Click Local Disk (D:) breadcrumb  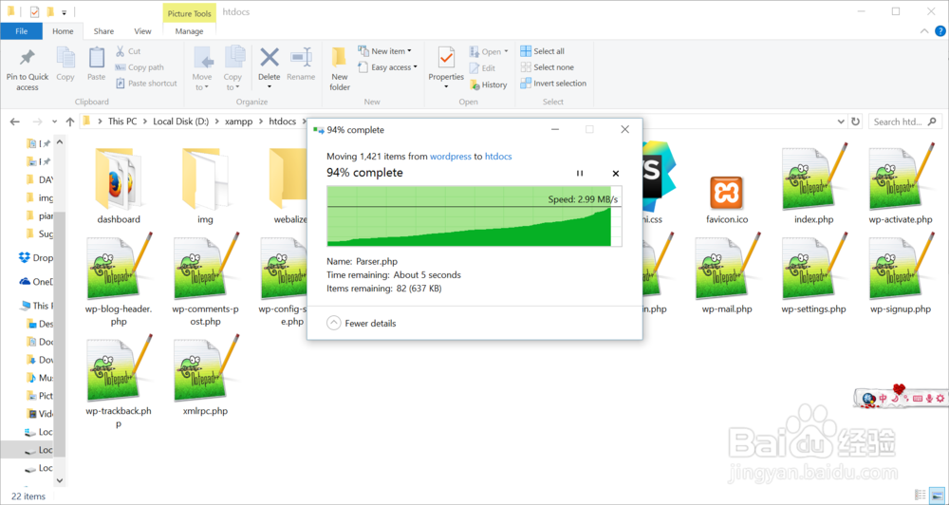(180, 122)
